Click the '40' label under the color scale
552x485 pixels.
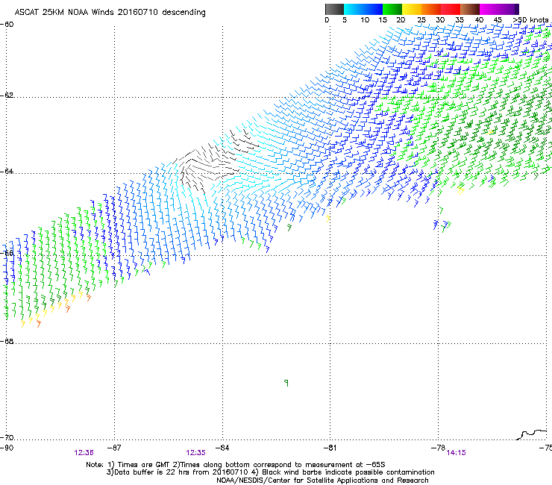(x=479, y=20)
